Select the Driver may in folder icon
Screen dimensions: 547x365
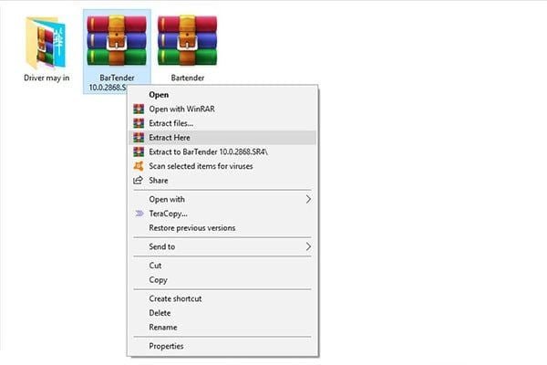46,43
